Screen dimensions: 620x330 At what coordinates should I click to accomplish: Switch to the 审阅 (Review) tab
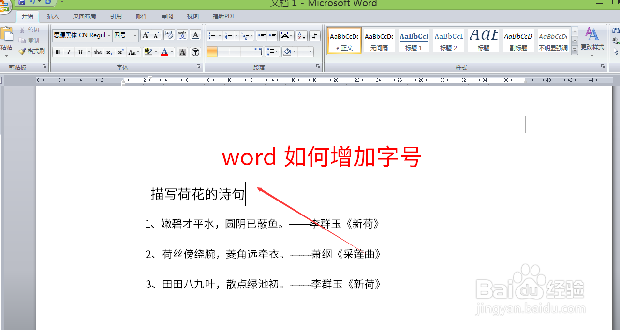pos(167,16)
